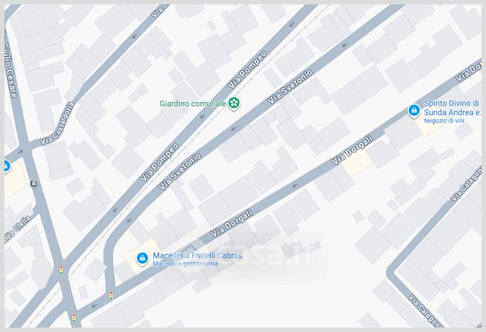Open the Macelleria Fratelli Cabras place name
The image size is (486, 332).
[x=197, y=256]
